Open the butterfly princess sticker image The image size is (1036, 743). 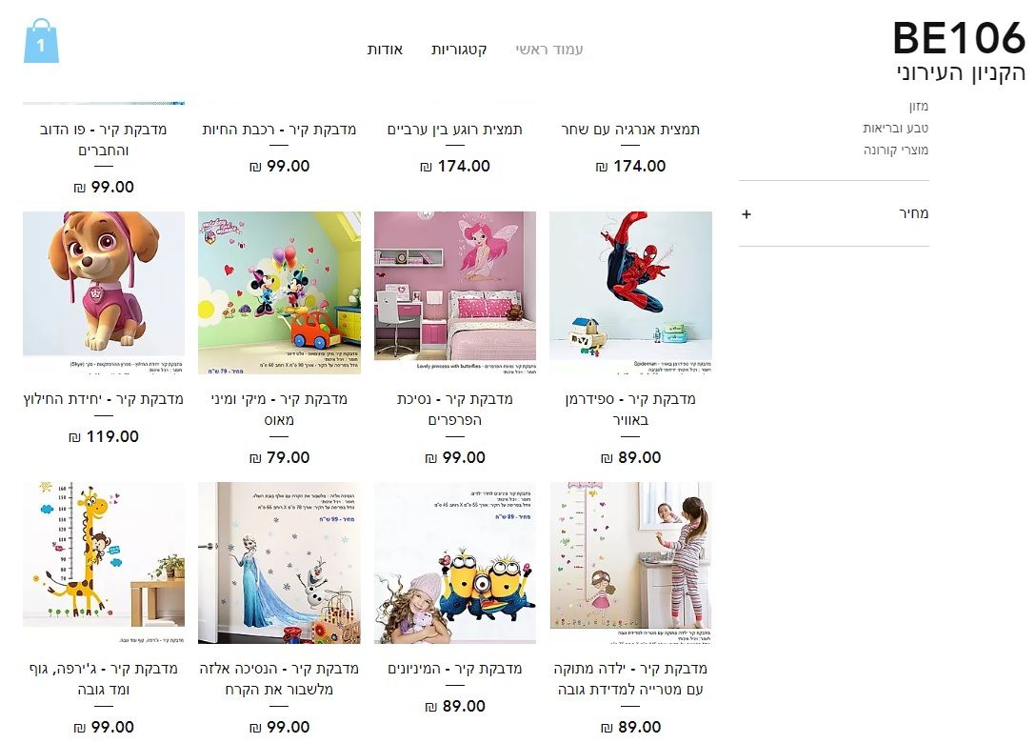point(455,292)
